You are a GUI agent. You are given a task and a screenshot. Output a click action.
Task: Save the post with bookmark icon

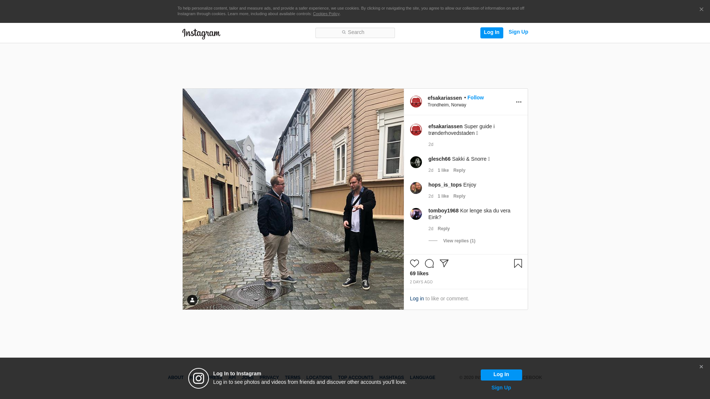518,263
